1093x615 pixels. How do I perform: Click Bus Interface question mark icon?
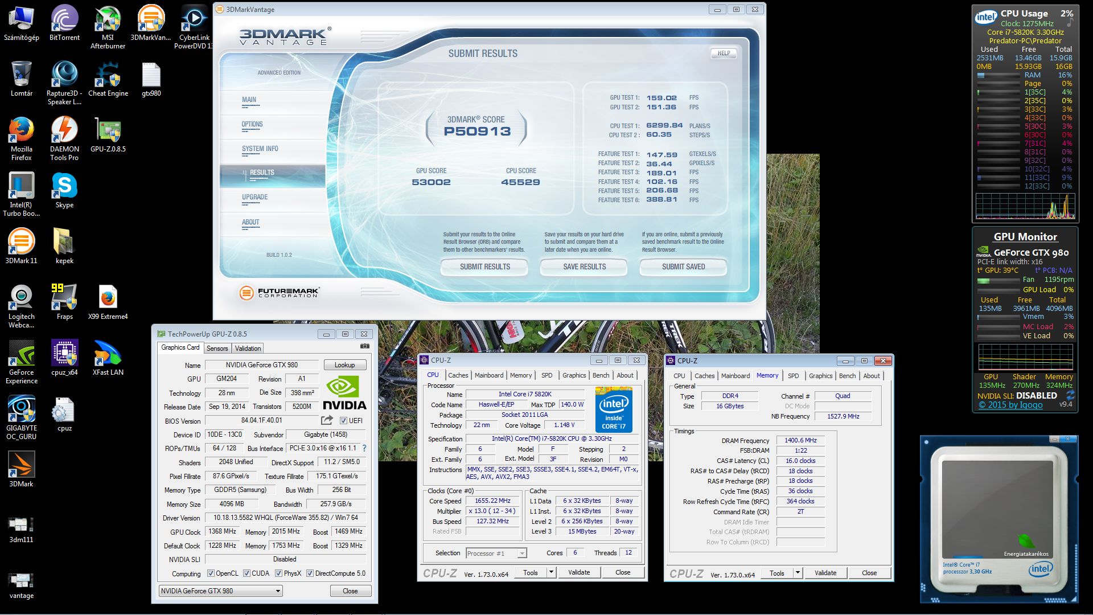click(x=364, y=448)
